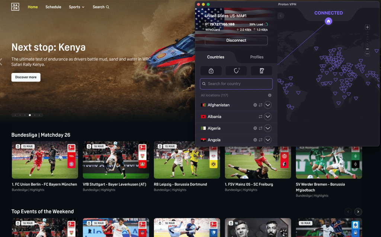Click the IP: 79.127.160.188 text
This screenshot has height=237, width=381.
coord(220,24)
